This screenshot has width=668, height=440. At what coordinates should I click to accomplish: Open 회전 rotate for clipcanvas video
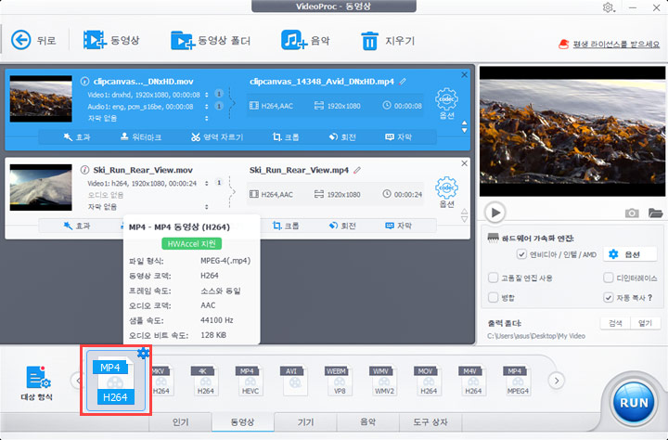(x=342, y=136)
